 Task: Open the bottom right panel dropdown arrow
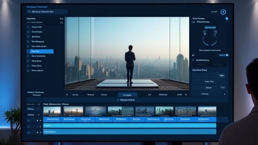pyautogui.click(x=225, y=94)
